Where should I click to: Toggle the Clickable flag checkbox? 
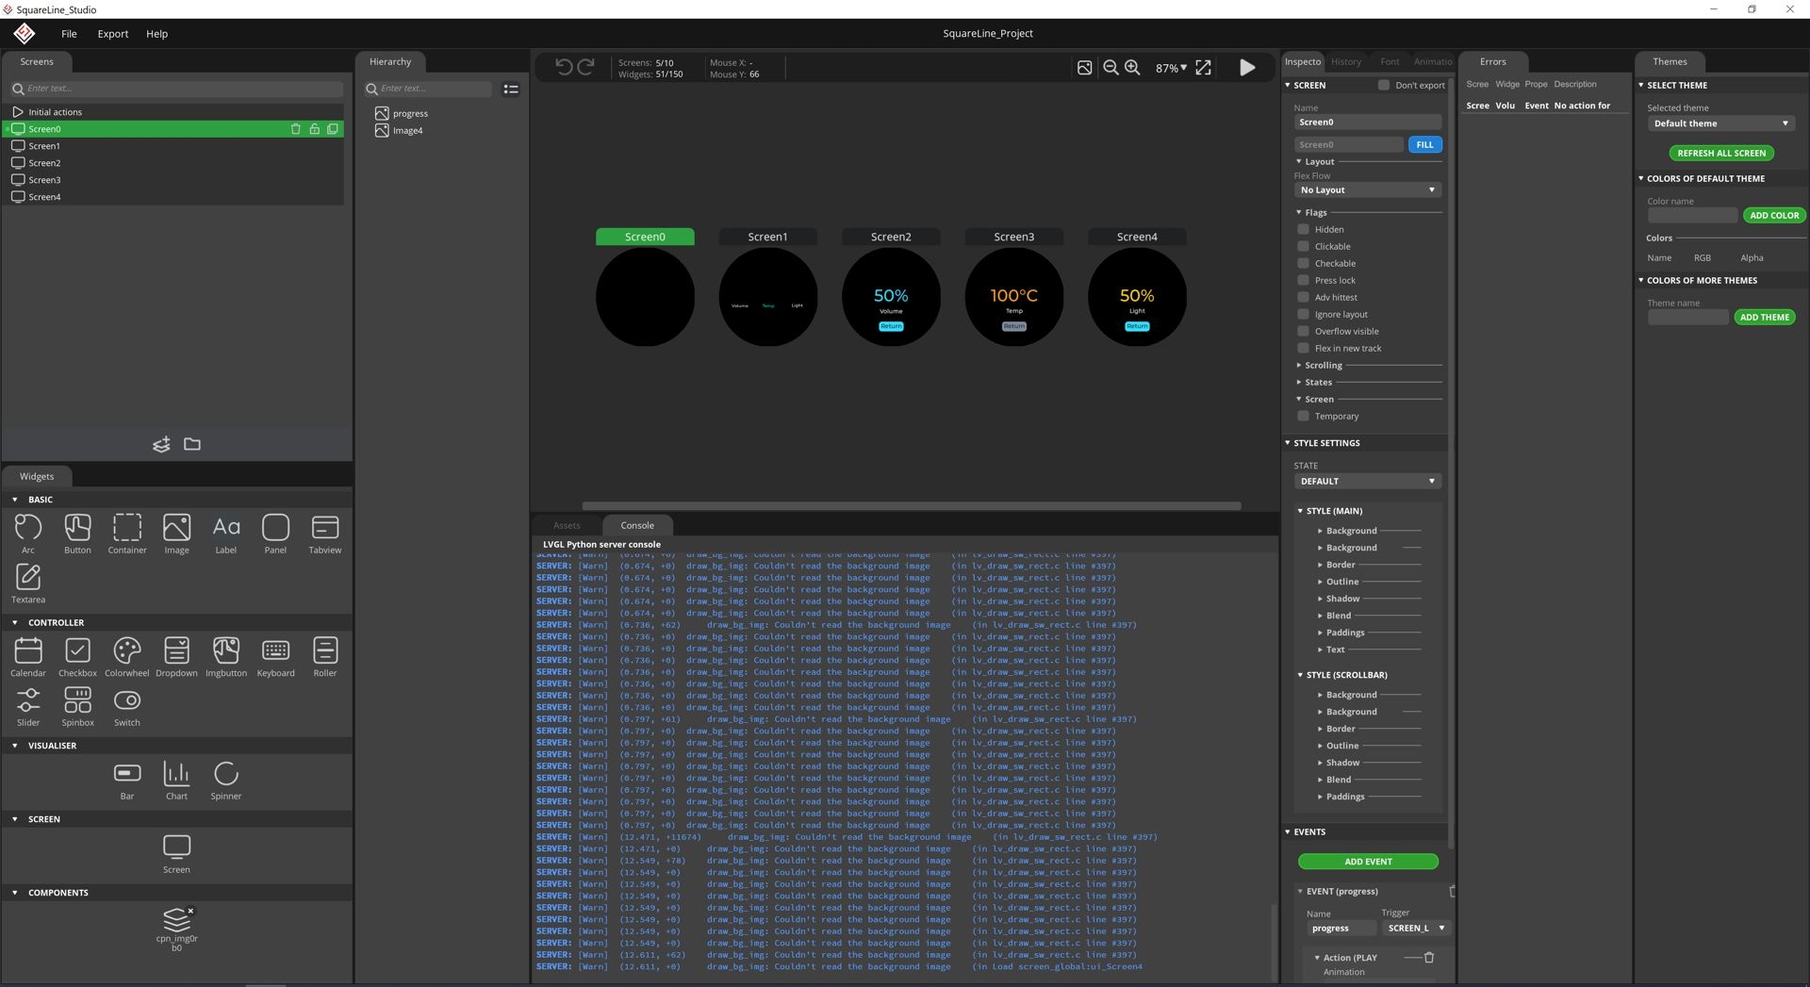coord(1303,246)
